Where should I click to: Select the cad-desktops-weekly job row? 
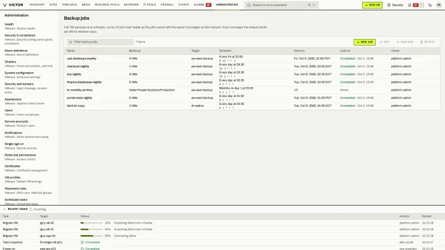coord(252,59)
